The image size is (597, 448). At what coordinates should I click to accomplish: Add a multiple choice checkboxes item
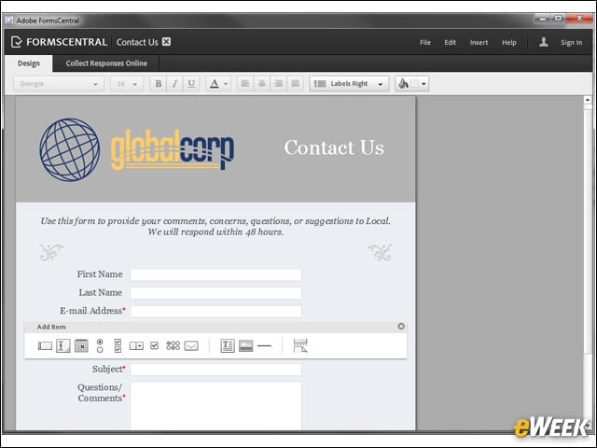pos(118,346)
